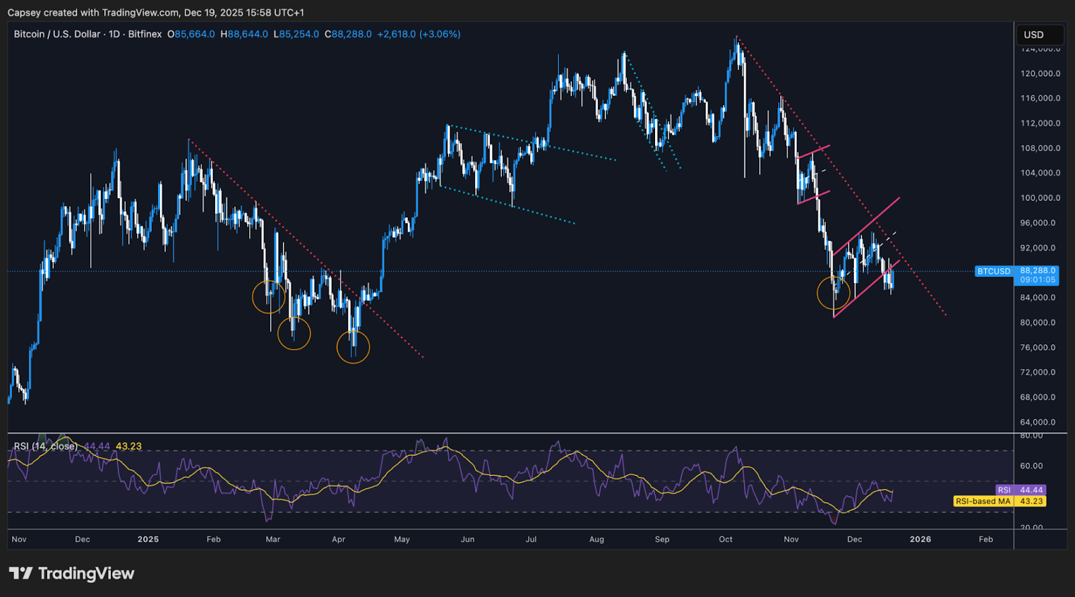Click the Bitcoin / U.S. Dollar symbol title

pos(57,34)
